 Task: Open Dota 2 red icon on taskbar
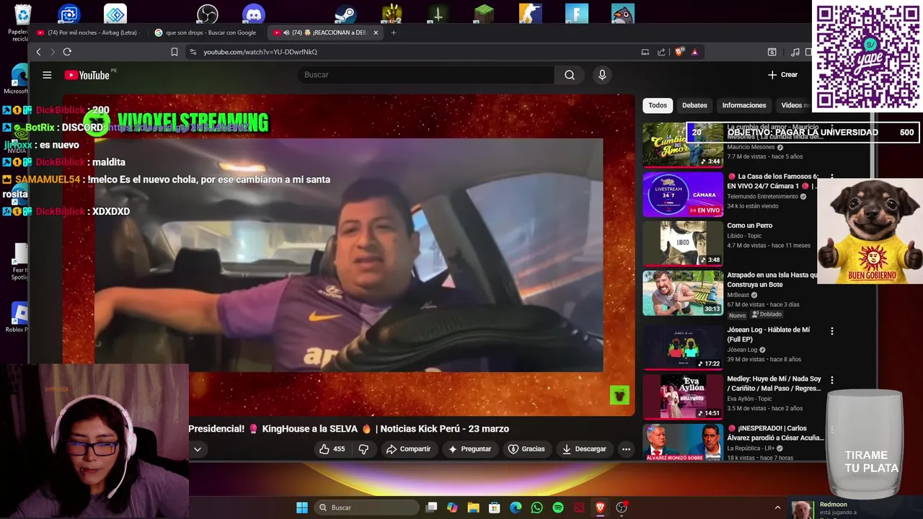[x=579, y=507]
